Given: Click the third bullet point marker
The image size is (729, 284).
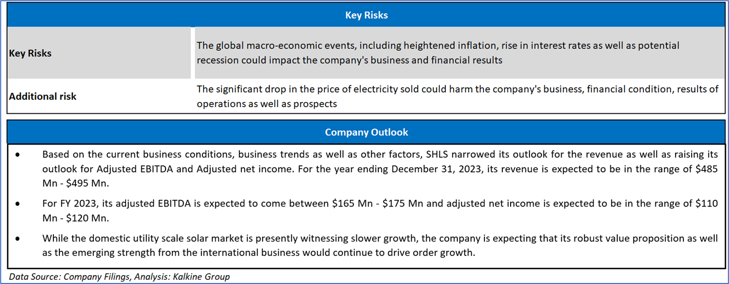Looking at the screenshot, I should [18, 239].
